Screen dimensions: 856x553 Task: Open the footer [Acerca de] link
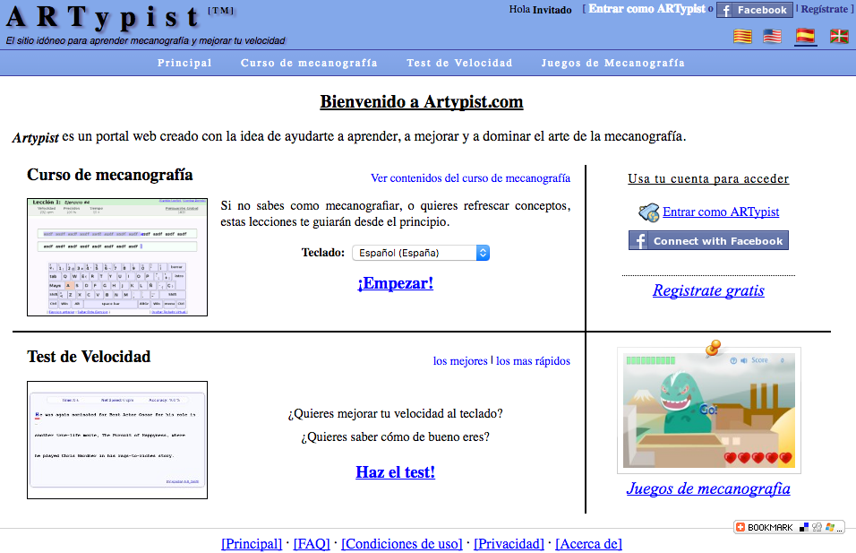tap(588, 544)
